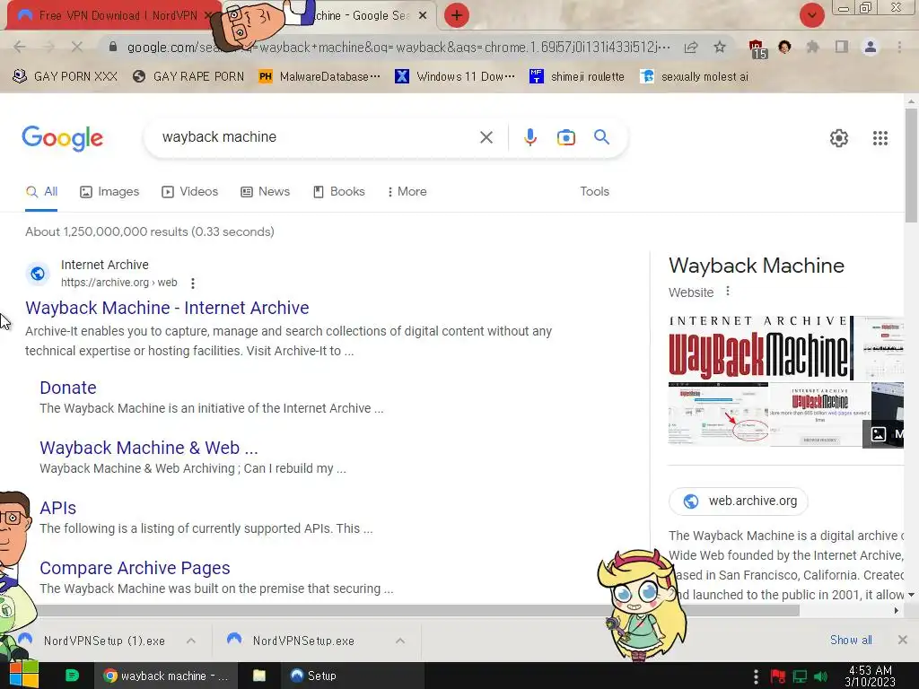Show hidden system tray icons
This screenshot has width=919, height=689.
point(756,676)
